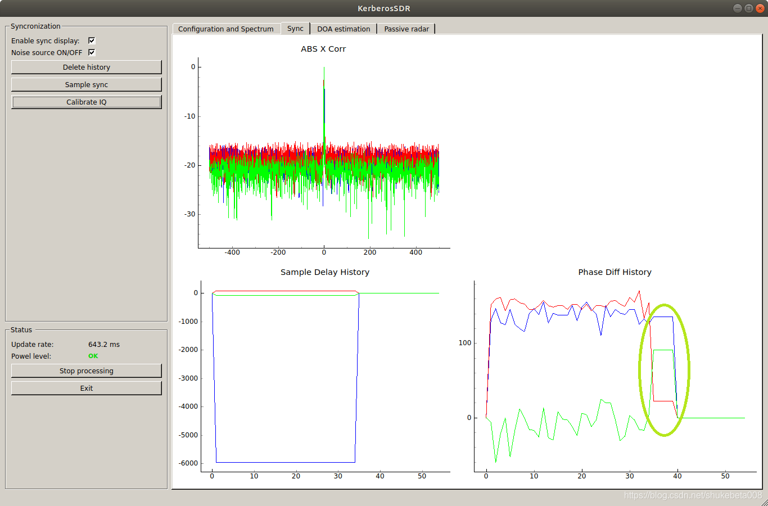Click the -6000 axis label on Sample Delay plot
This screenshot has height=506, width=768.
tap(188, 463)
